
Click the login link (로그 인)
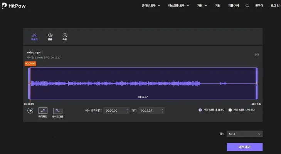(275, 5)
